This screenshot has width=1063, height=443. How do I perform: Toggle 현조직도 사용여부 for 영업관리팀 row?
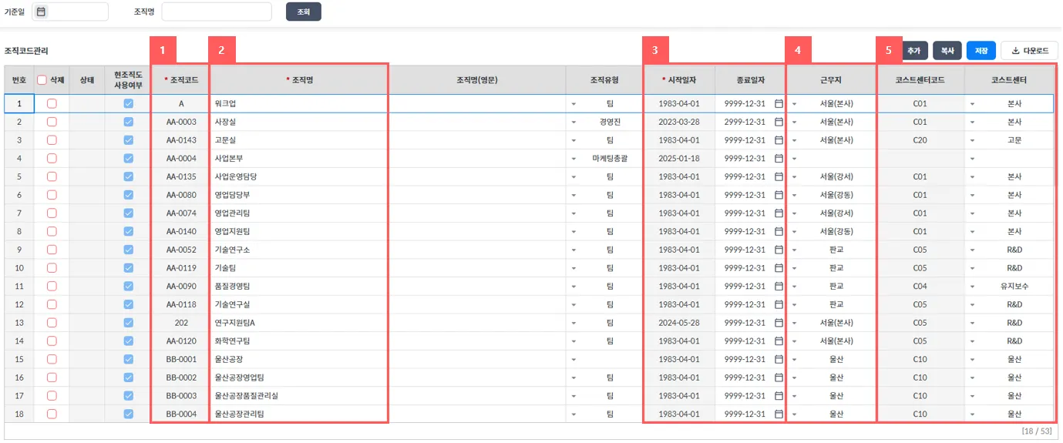click(x=129, y=213)
